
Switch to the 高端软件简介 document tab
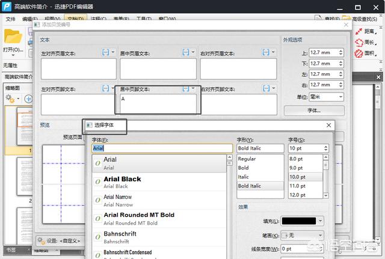(19, 77)
